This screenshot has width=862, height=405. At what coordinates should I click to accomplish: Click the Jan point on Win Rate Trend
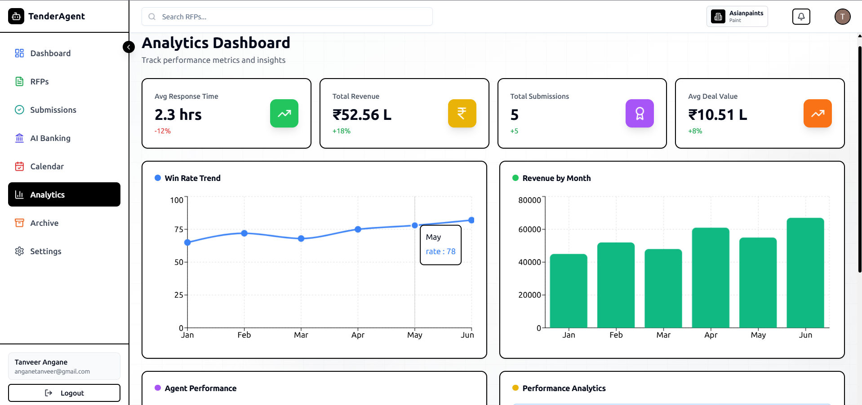click(x=187, y=242)
